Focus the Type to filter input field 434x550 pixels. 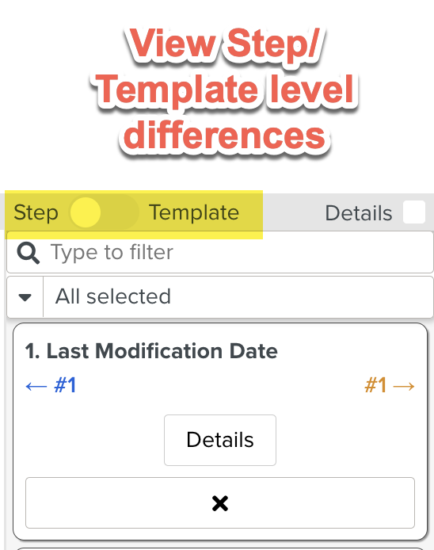click(220, 252)
